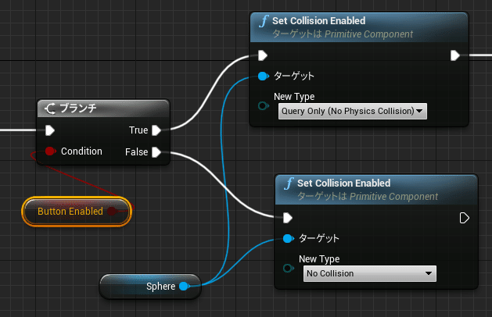Image resolution: width=492 pixels, height=317 pixels.
Task: Click the Branch node's False output pin
Action: pos(156,152)
